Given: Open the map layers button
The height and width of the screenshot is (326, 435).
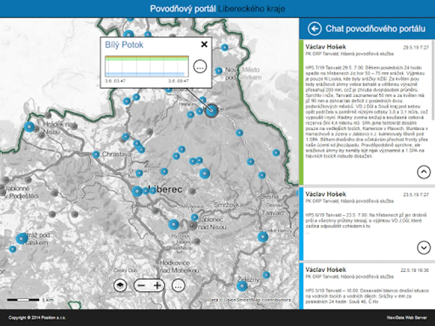Looking at the screenshot, I should (x=121, y=285).
